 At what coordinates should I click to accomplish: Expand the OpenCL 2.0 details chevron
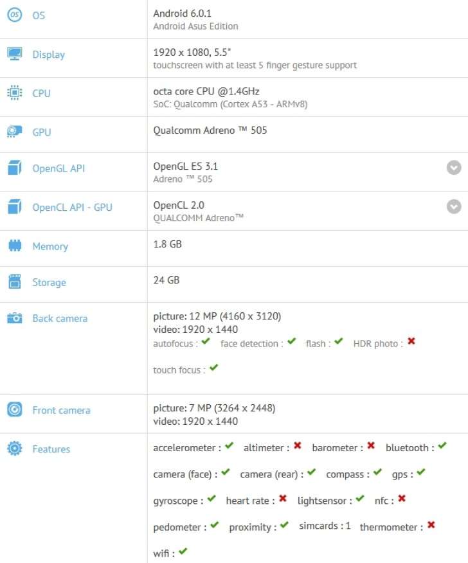click(x=454, y=206)
